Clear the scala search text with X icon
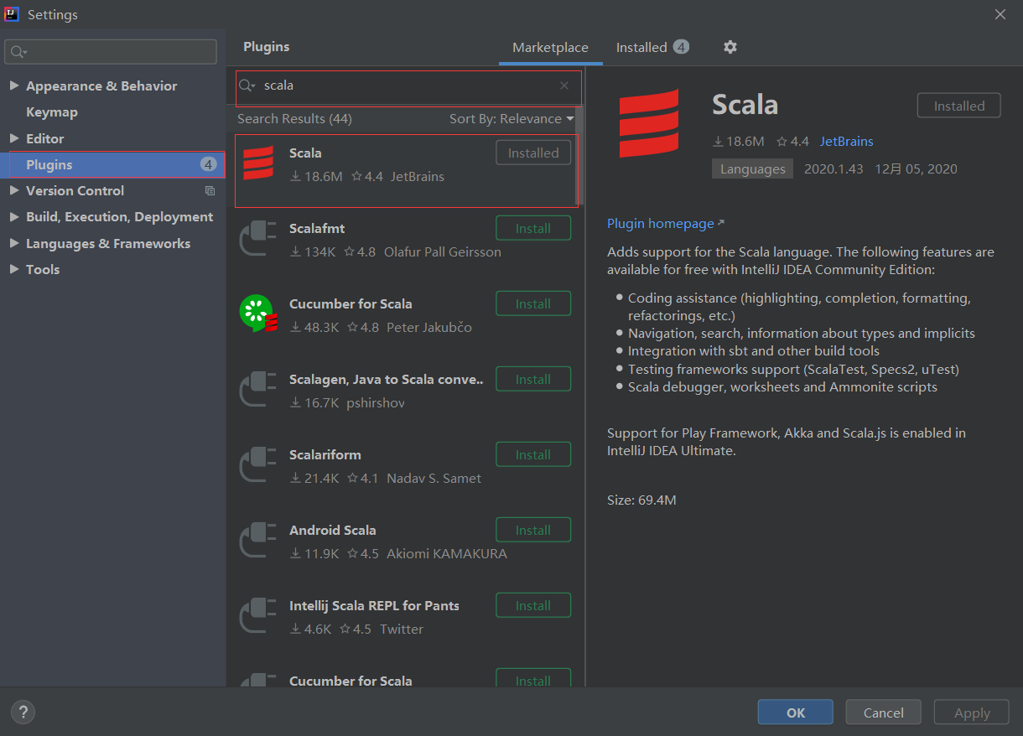Viewport: 1023px width, 736px height. (x=564, y=86)
